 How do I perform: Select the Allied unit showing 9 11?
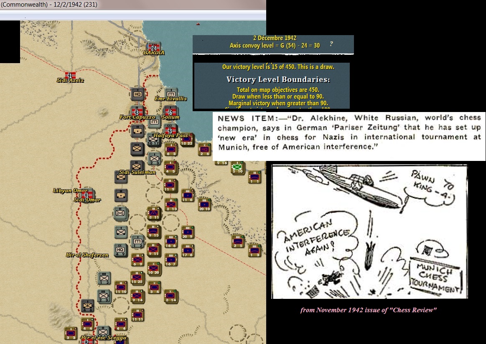click(x=154, y=250)
